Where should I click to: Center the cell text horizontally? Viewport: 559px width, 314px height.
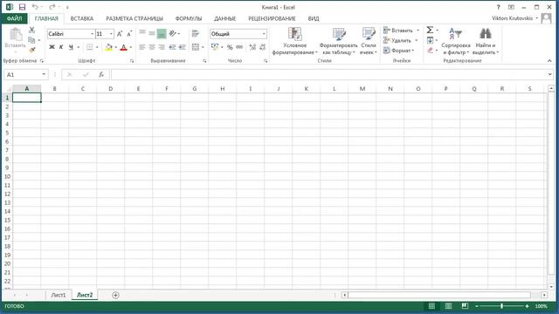(x=152, y=47)
